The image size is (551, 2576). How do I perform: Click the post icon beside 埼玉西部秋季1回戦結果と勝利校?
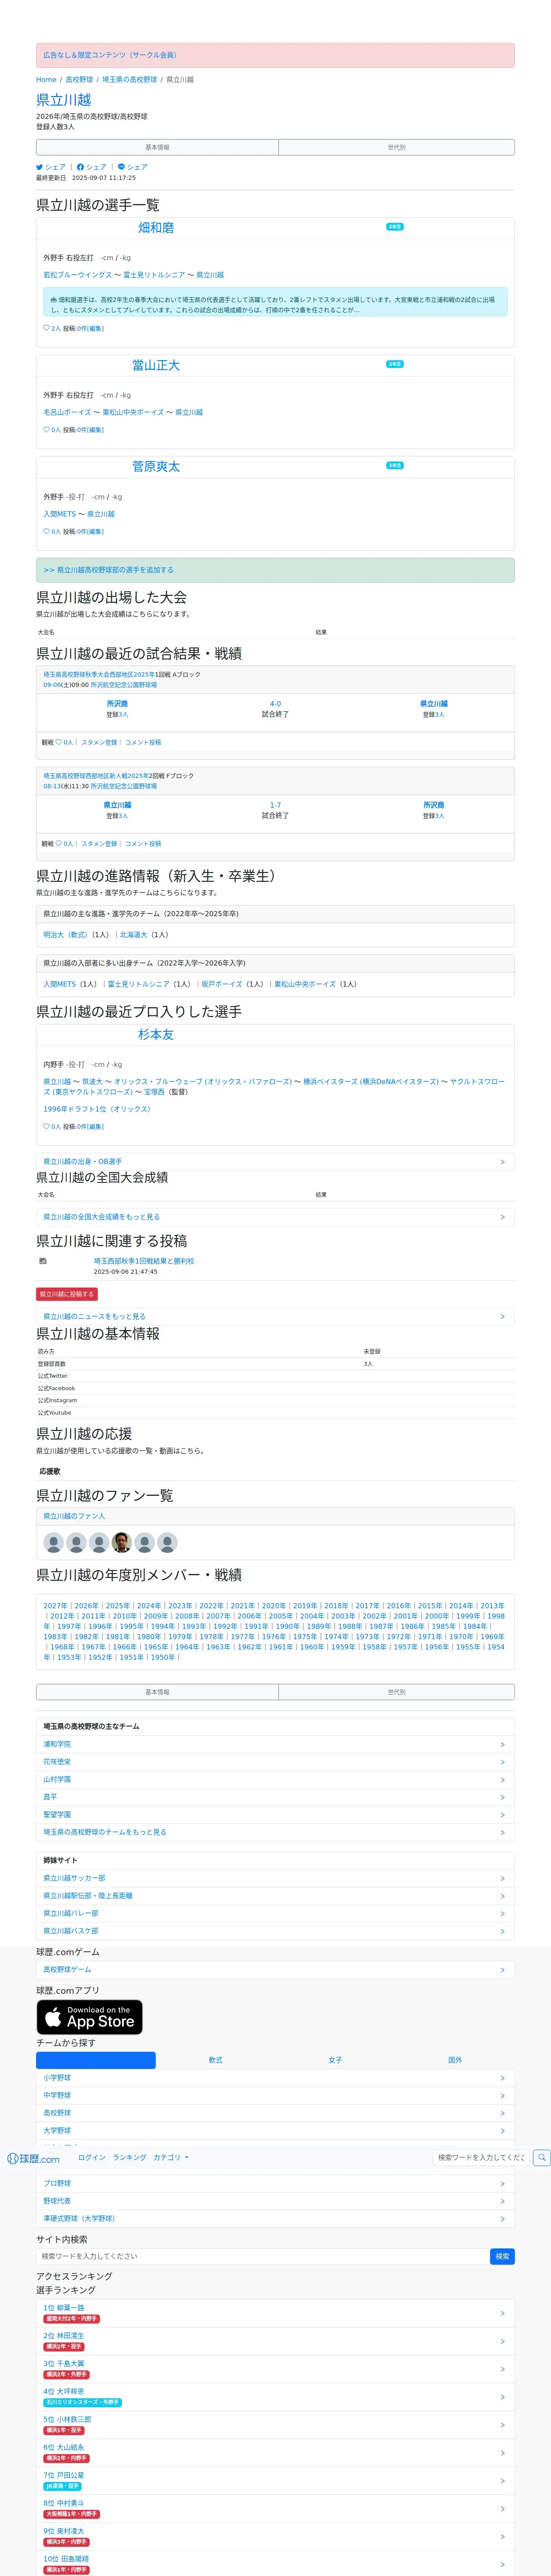coord(43,1261)
